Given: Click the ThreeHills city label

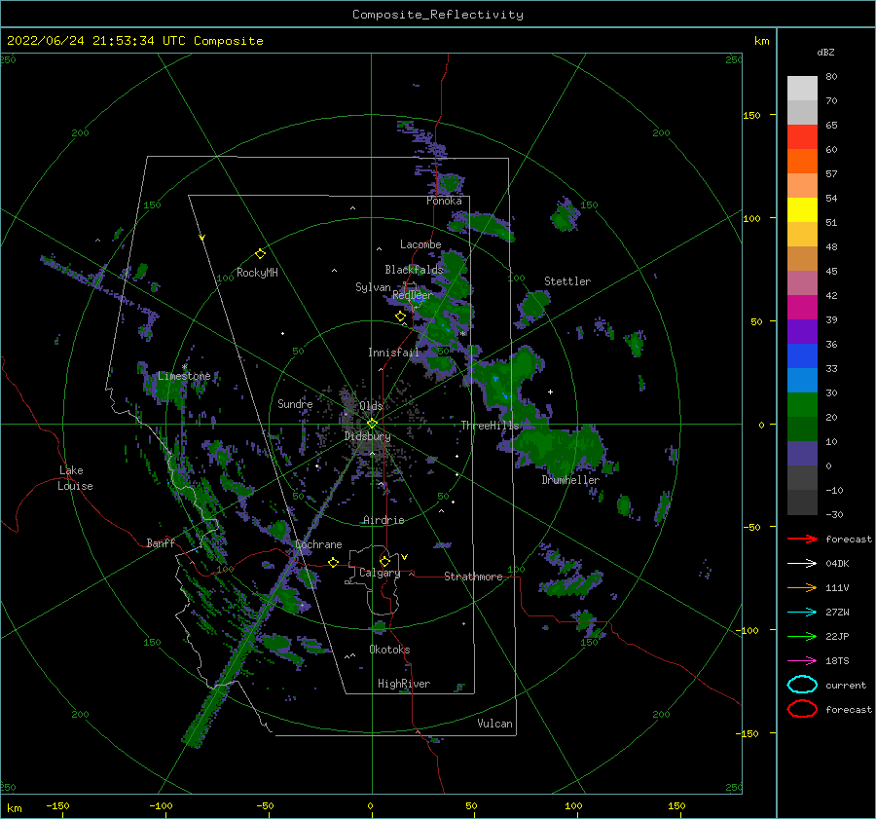Looking at the screenshot, I should (490, 426).
